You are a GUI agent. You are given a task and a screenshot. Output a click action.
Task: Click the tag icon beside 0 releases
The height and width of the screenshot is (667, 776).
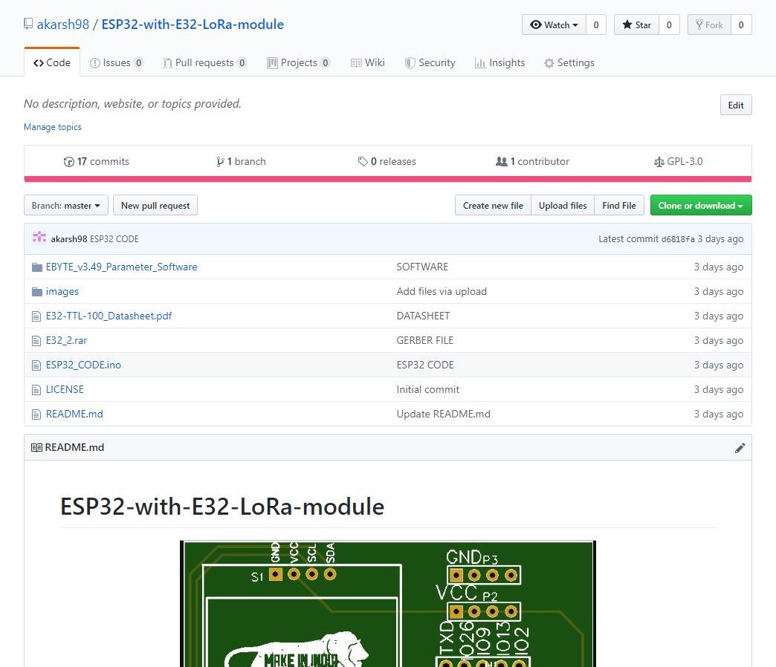pos(363,161)
